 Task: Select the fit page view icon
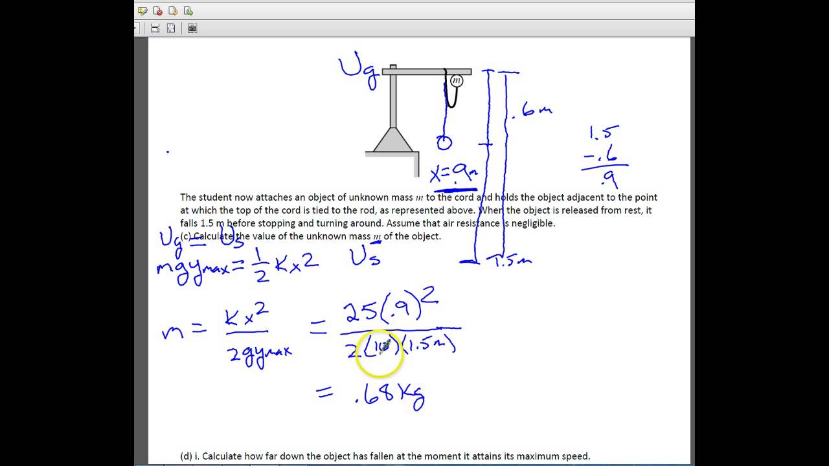click(x=171, y=28)
